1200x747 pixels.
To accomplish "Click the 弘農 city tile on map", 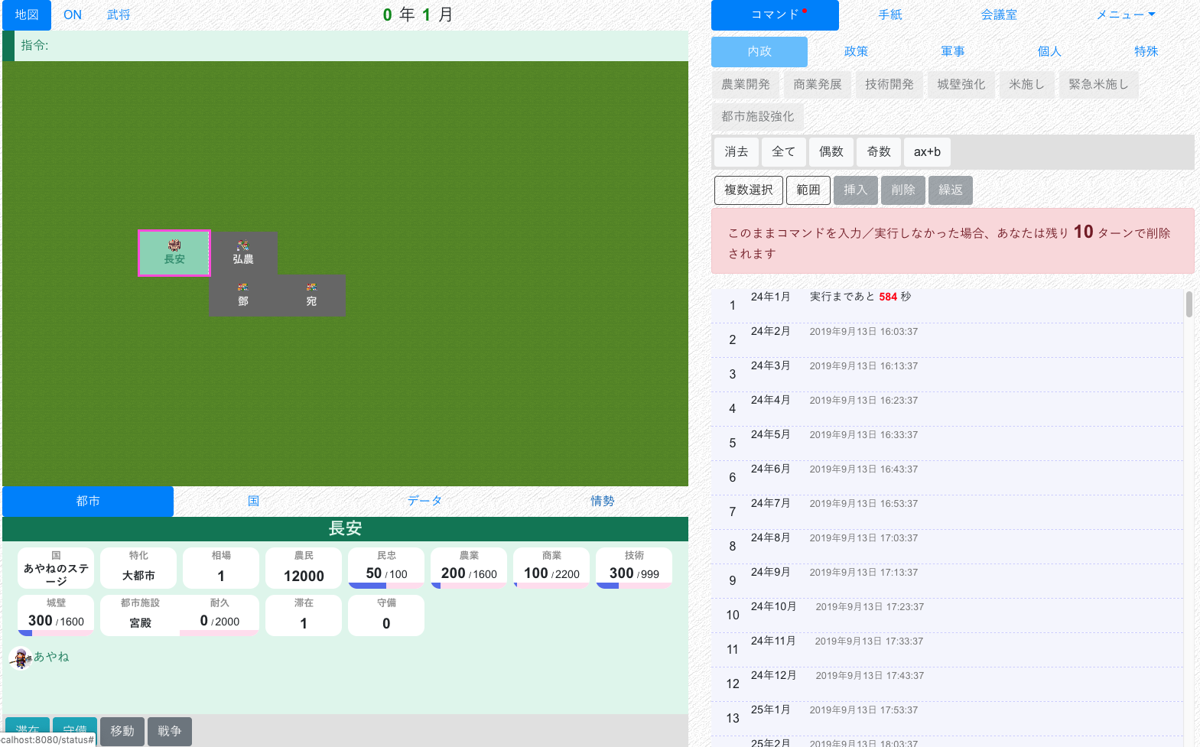I will tap(243, 252).
